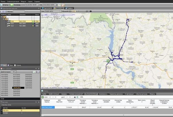Select the highlighted date 30.09.2012
The height and width of the screenshot is (117, 173).
click(x=18, y=88)
